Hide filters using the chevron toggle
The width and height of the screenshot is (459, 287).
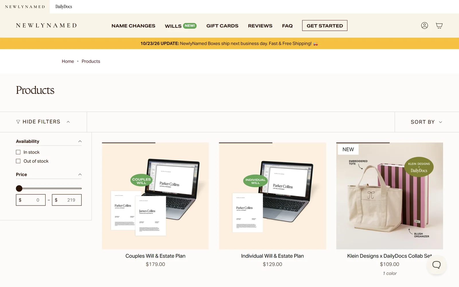(68, 122)
